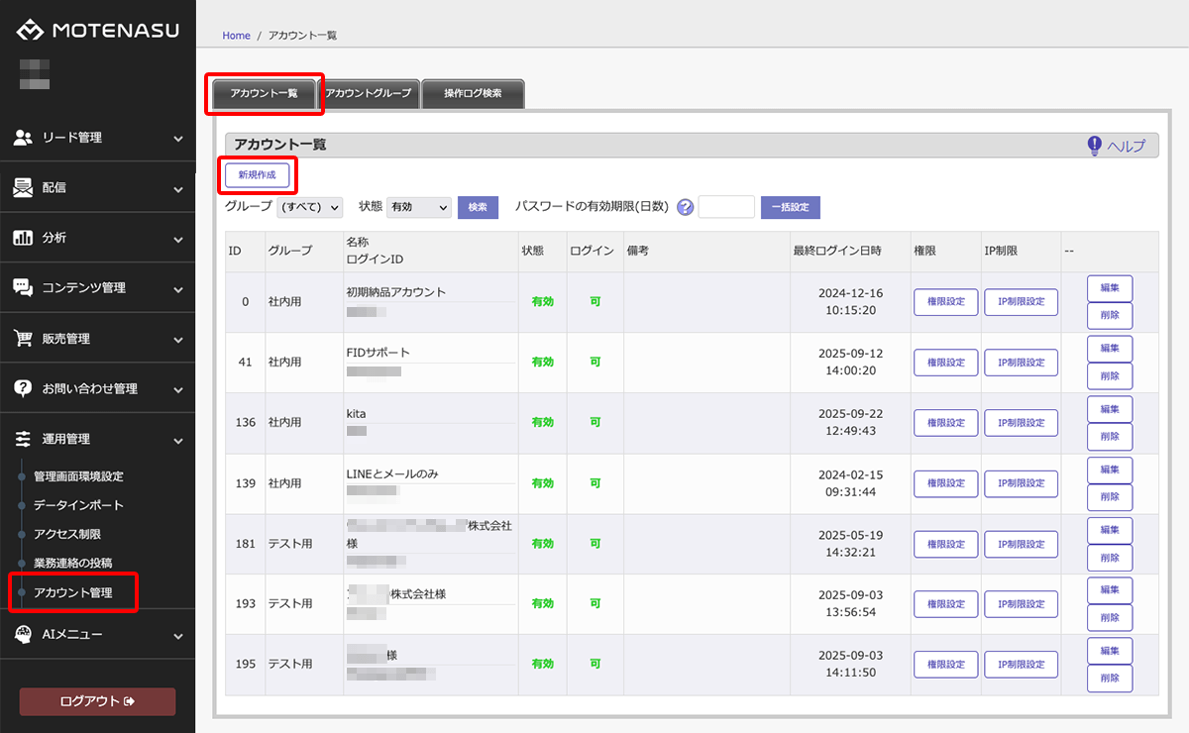Open the 状態 status dropdown

click(x=418, y=208)
